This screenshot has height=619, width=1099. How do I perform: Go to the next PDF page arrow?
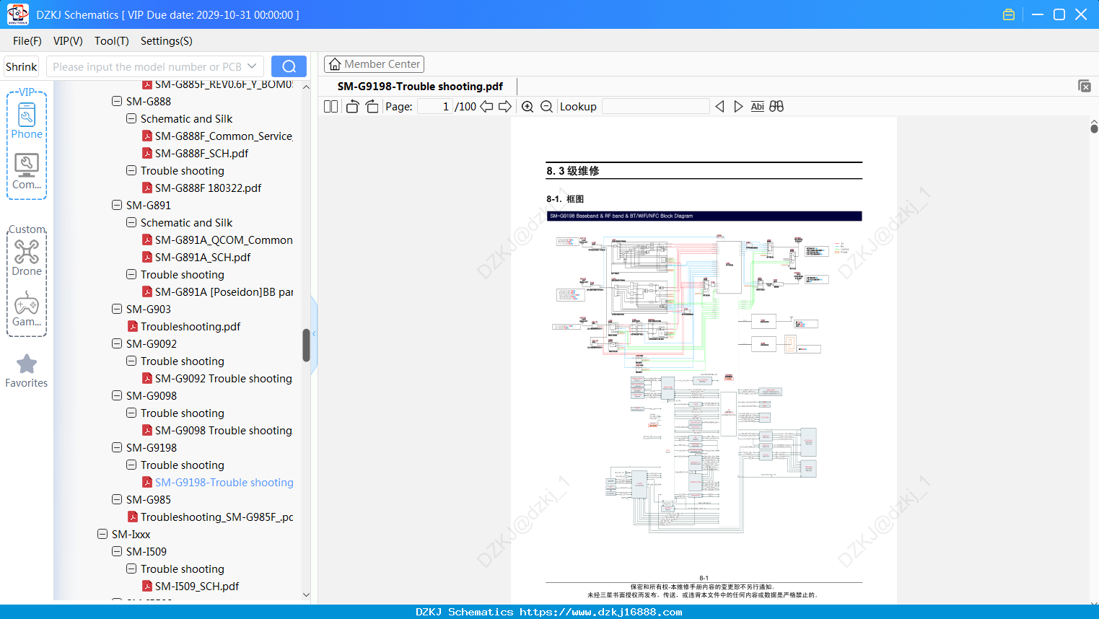[x=505, y=107]
